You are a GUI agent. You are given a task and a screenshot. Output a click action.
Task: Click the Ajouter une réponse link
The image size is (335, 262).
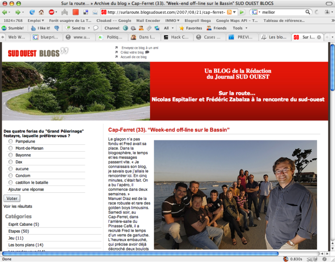click(26, 189)
